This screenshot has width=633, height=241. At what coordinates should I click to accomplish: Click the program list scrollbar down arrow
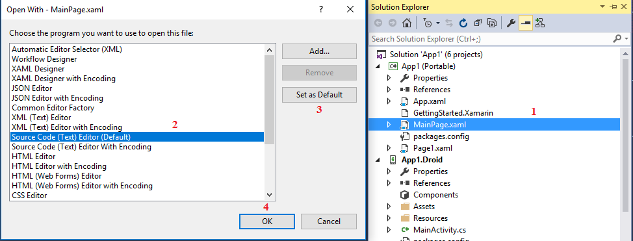(x=270, y=195)
